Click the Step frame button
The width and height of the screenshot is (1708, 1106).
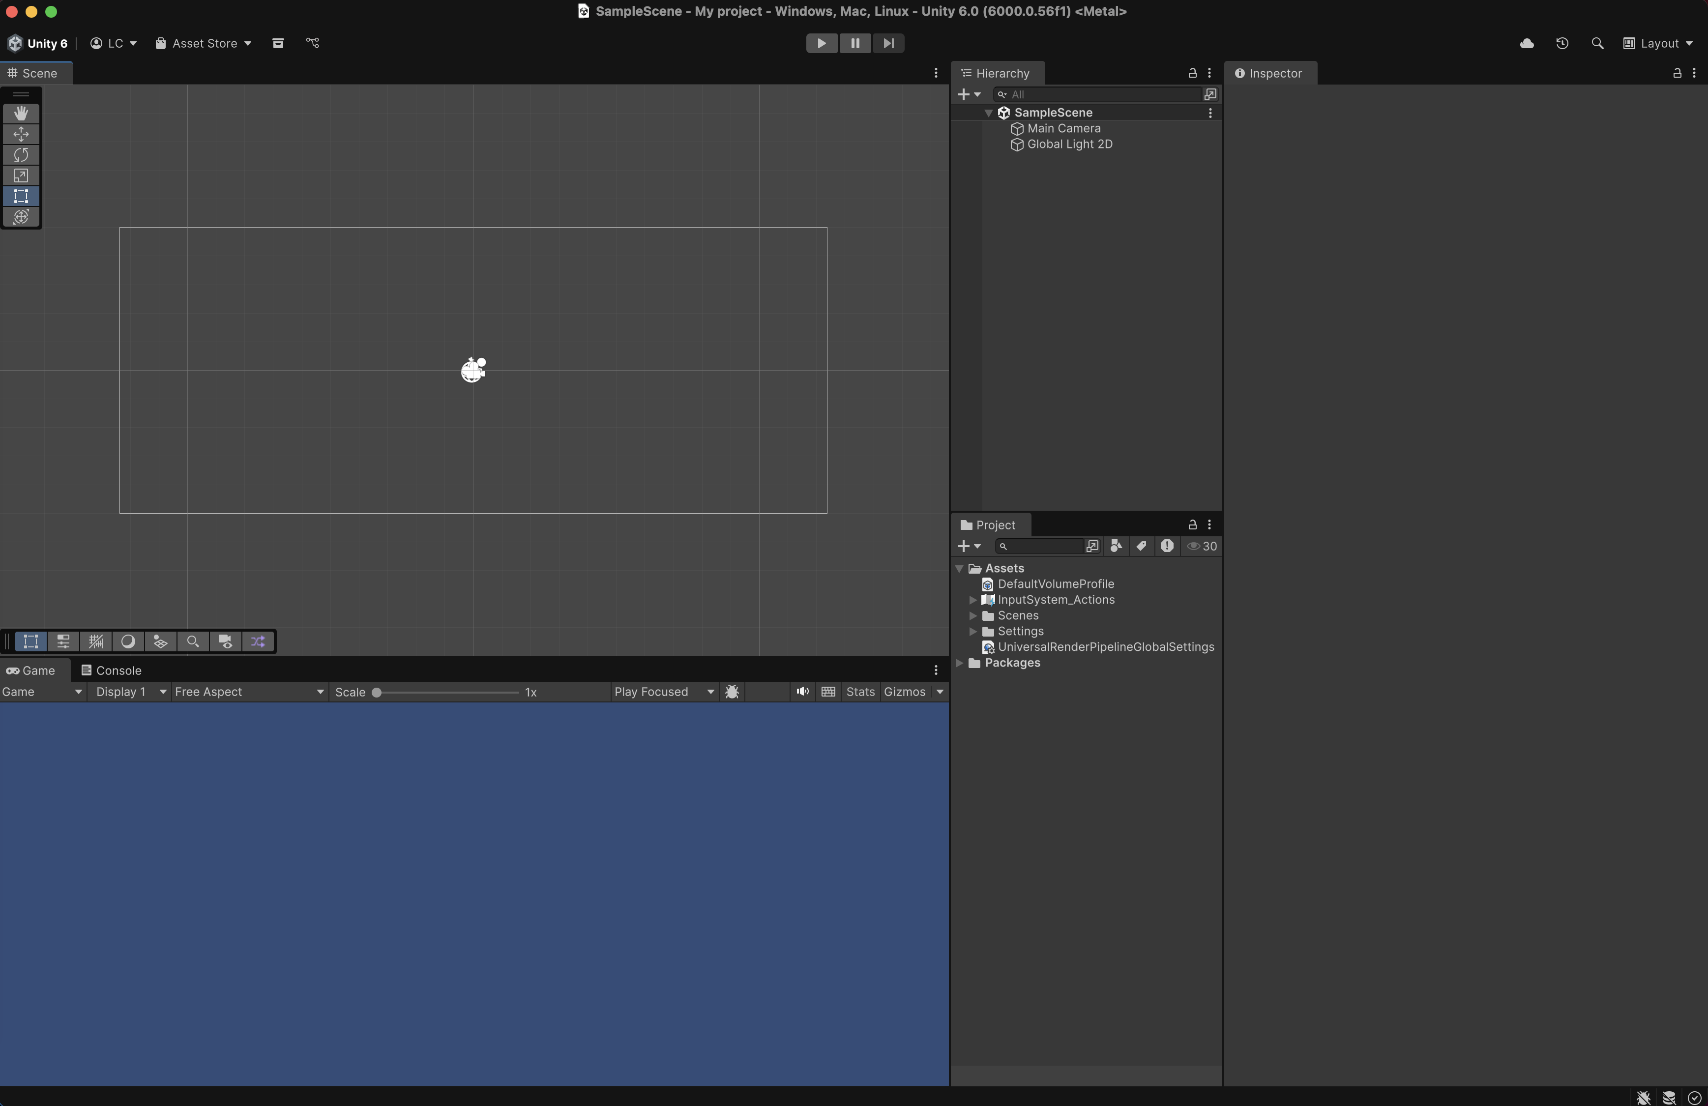(888, 43)
